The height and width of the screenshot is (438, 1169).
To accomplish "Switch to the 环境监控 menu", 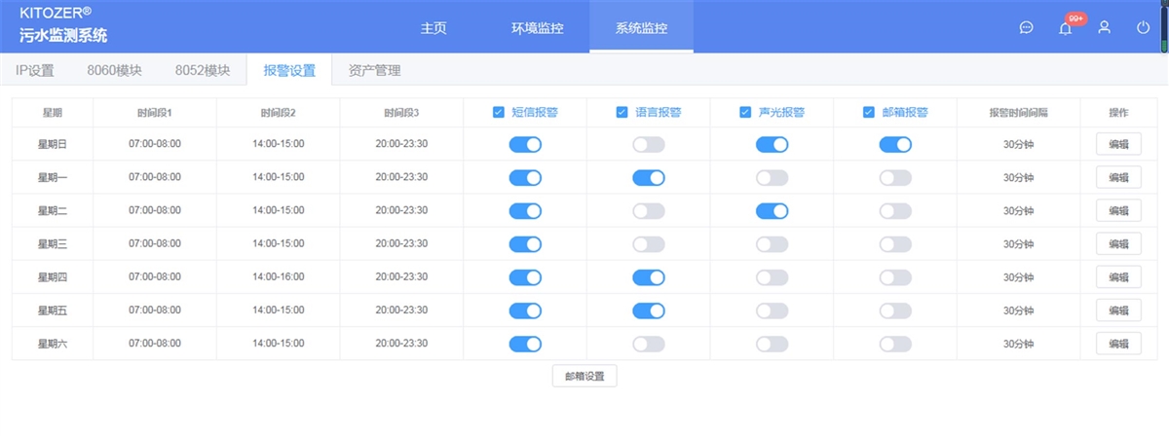I will coord(538,28).
